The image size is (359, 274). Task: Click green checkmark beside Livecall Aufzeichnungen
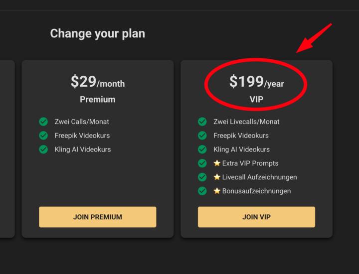202,177
